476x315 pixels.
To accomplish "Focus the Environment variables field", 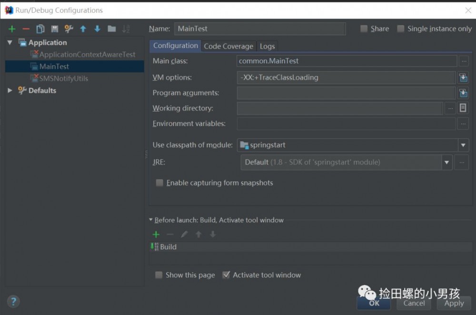I will (346, 124).
